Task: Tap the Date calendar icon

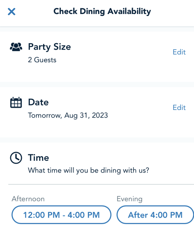Action: point(16,102)
